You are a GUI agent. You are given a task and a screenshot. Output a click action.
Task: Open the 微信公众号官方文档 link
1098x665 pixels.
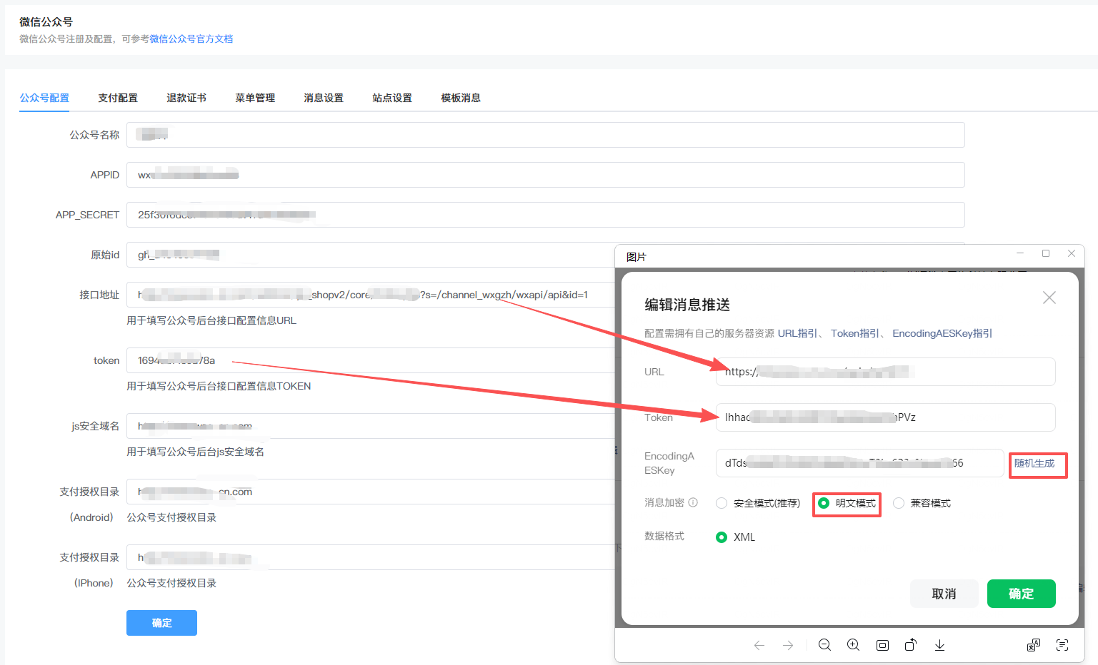(x=191, y=39)
